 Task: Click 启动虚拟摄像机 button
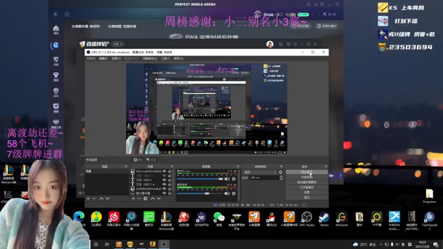click(307, 182)
